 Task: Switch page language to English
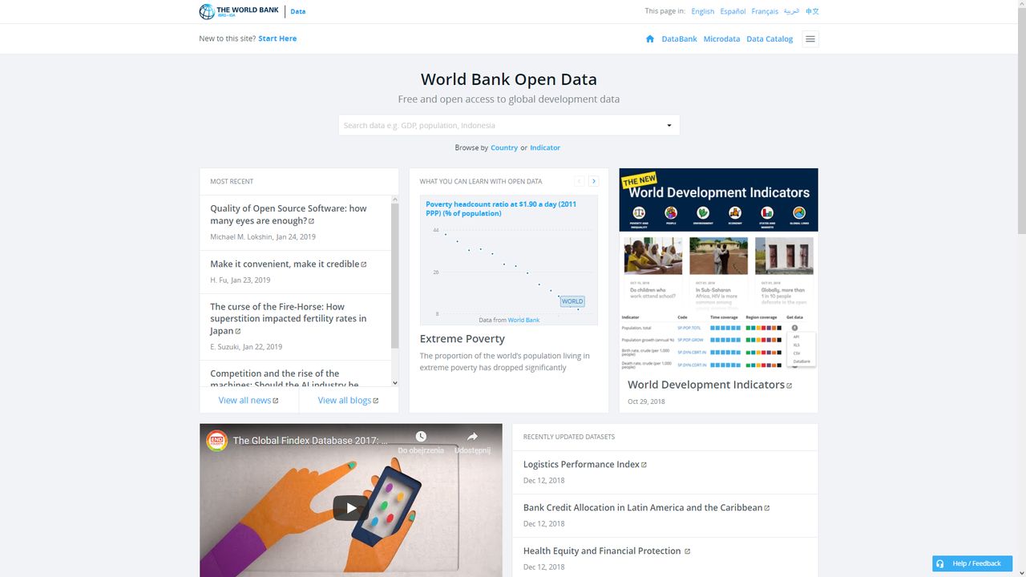click(702, 11)
